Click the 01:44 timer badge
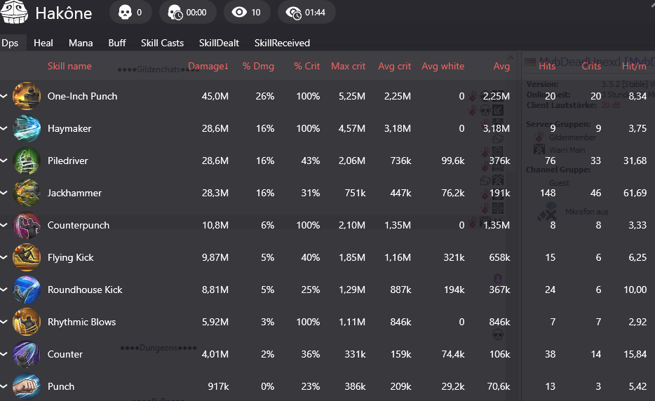 (306, 13)
